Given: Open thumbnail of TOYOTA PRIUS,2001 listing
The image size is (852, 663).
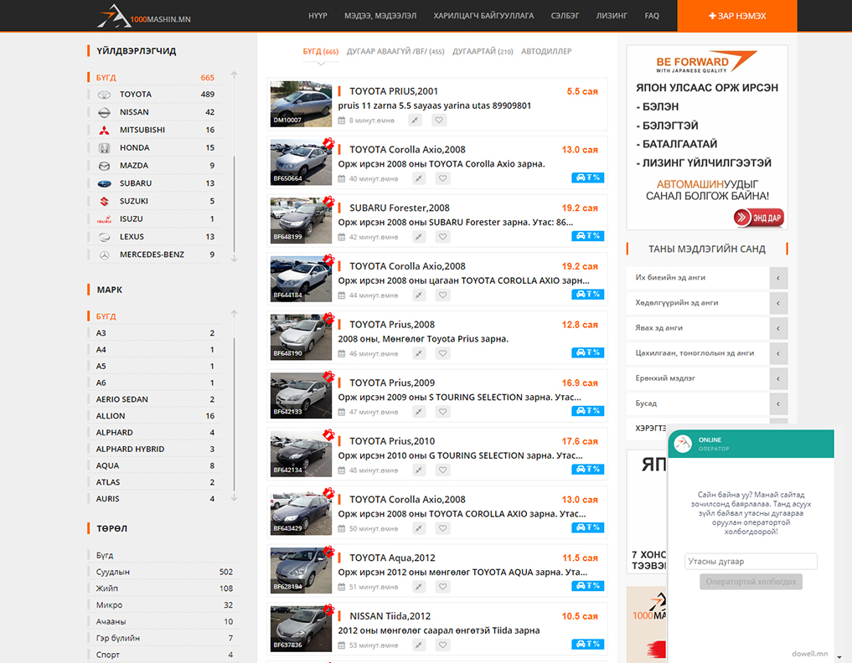Looking at the screenshot, I should click(301, 105).
